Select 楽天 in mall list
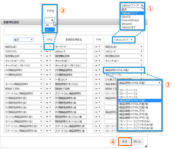Image resolution: width=175 pixels, height=149 pixels. (132, 10)
